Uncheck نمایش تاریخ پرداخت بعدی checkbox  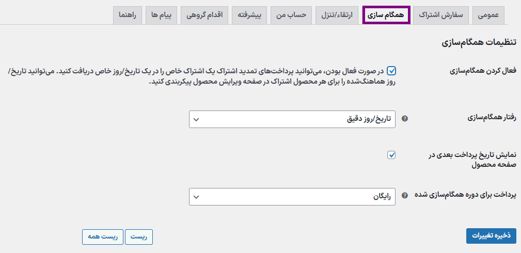coord(392,155)
